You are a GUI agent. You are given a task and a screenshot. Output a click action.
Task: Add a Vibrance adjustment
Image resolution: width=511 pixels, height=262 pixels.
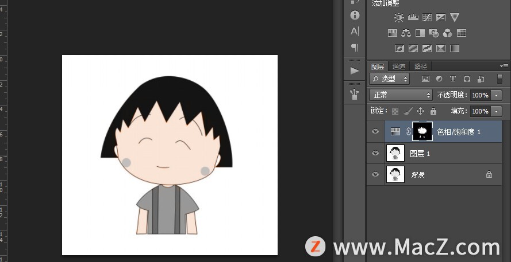click(455, 17)
